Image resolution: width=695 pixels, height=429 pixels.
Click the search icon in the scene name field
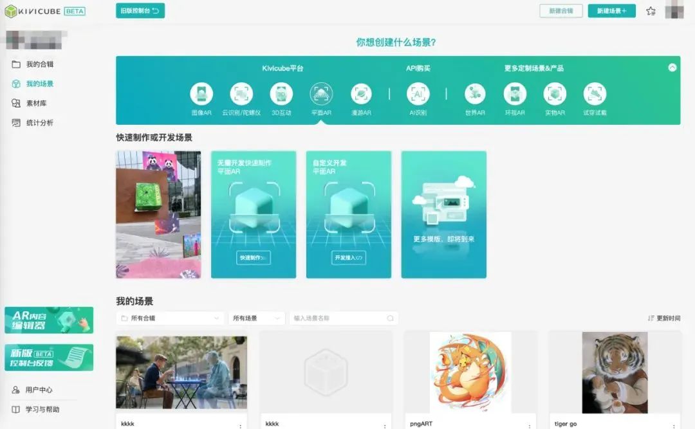click(390, 318)
